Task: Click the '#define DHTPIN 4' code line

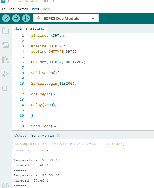Action: point(48,46)
